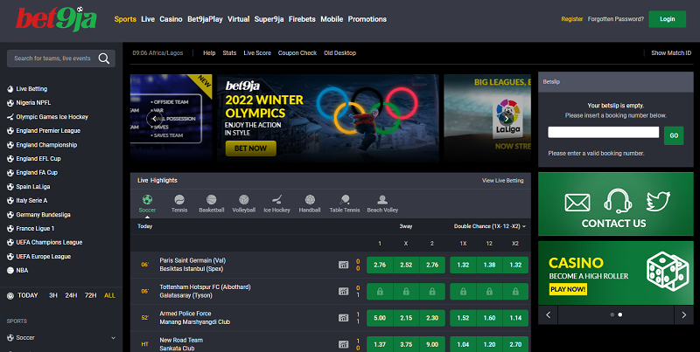Open stats icon for Tottenham Hotspur match

click(x=343, y=292)
